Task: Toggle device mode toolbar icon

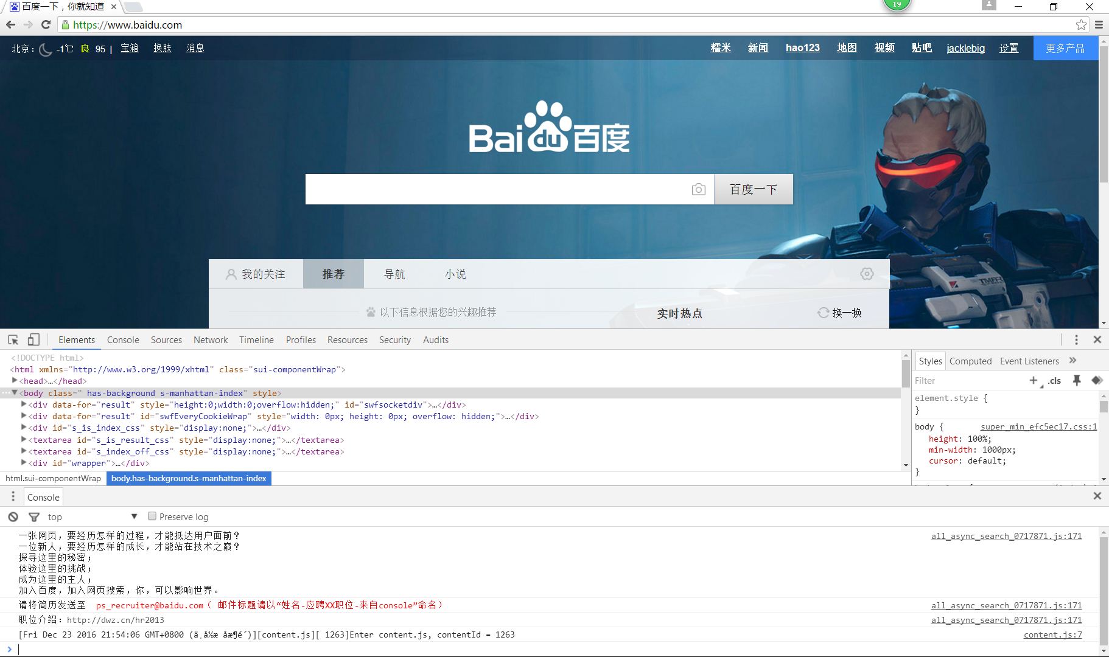Action: coord(33,339)
